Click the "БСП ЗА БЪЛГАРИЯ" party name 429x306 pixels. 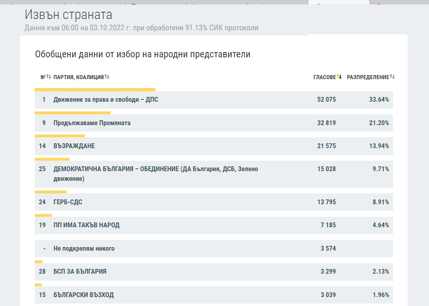80,272
